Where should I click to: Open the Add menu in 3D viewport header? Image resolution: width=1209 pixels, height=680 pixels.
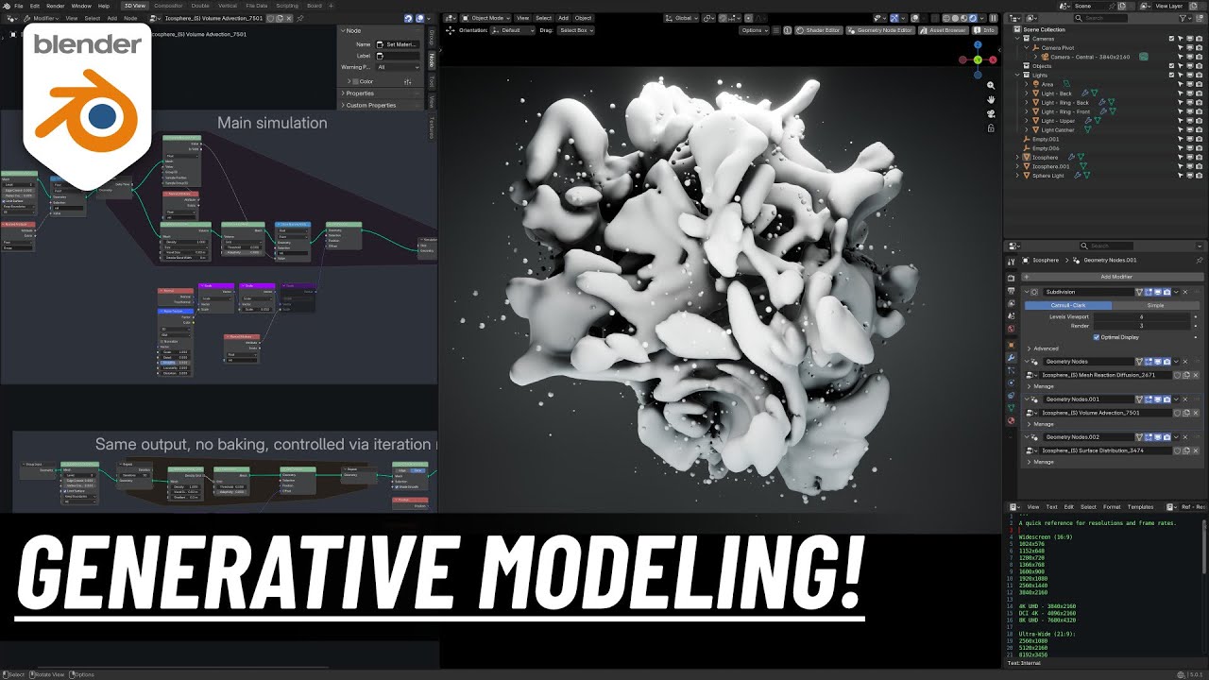(x=563, y=18)
